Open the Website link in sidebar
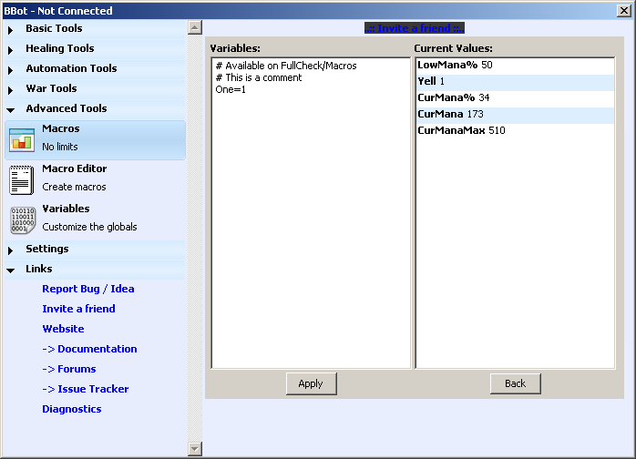The height and width of the screenshot is (459, 636). coord(63,330)
